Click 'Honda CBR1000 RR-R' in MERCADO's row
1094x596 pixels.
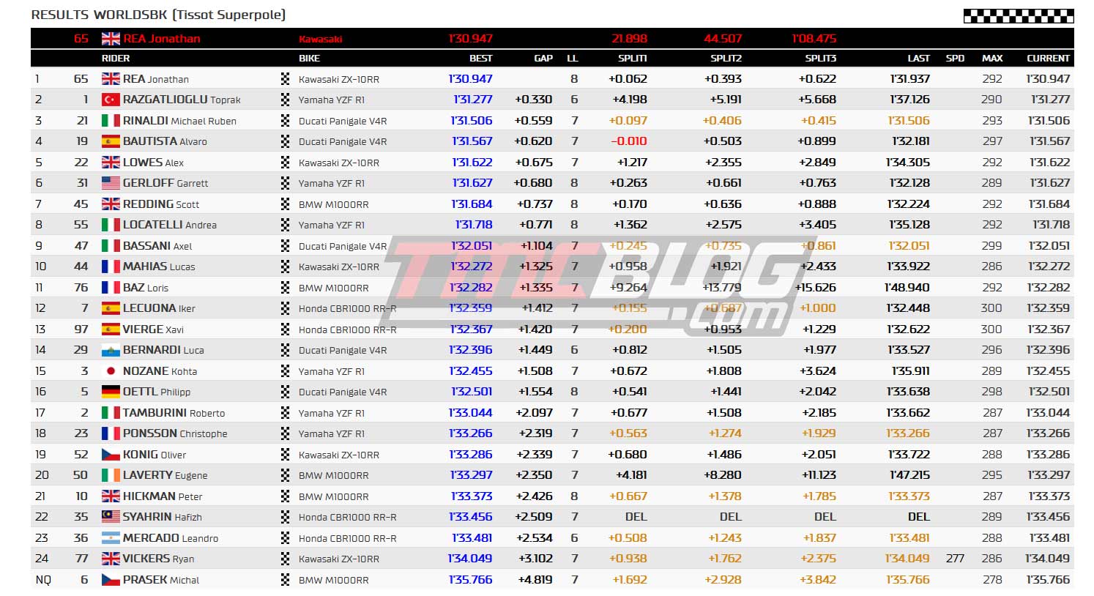pos(348,538)
